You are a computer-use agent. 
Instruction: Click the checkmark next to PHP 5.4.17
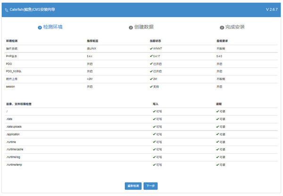point(151,56)
